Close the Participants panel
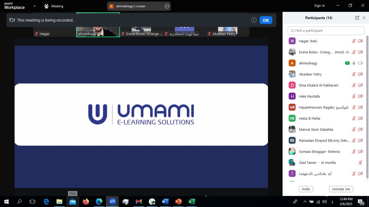Image resolution: width=369 pixels, height=207 pixels. 364,18
